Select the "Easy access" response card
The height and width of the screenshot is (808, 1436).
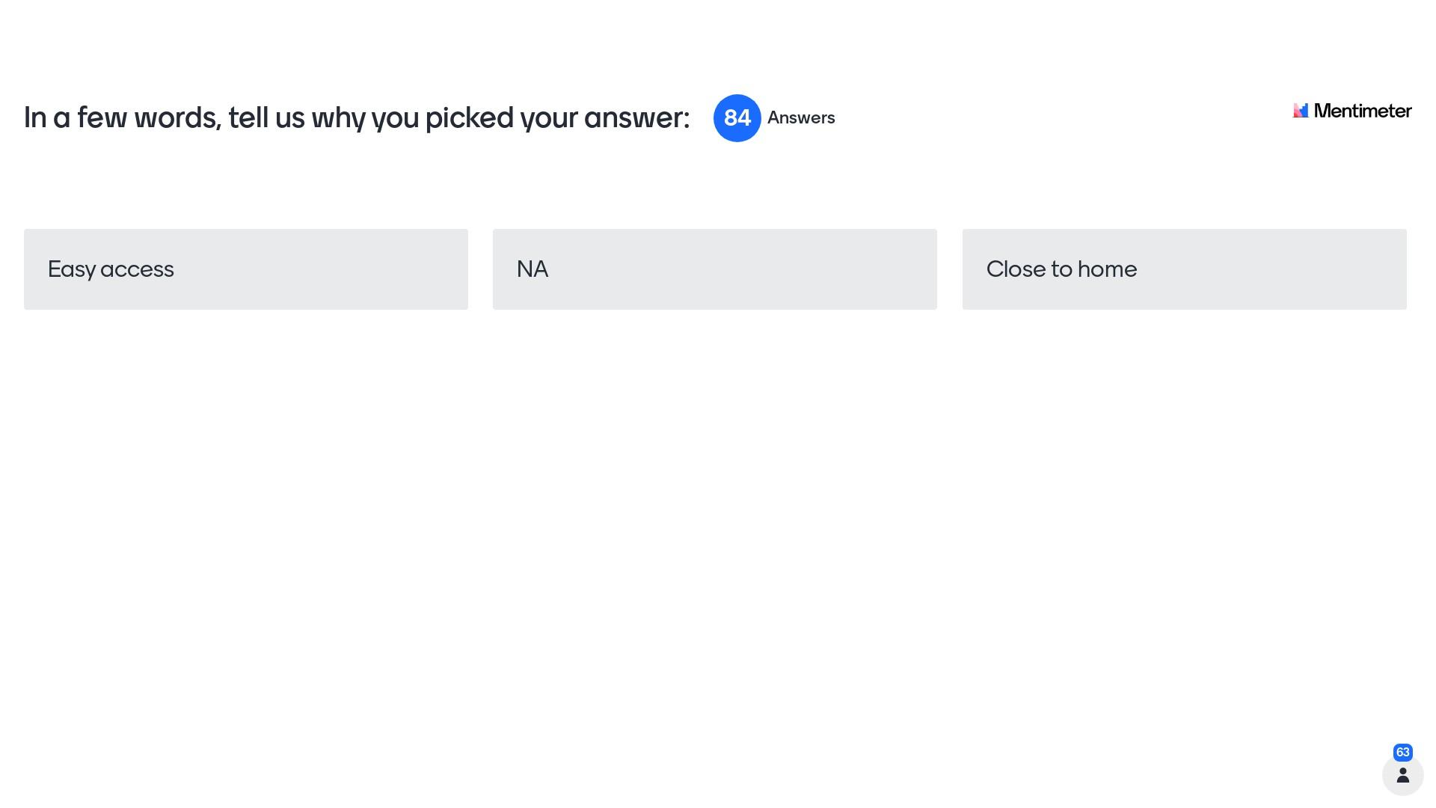click(x=245, y=269)
